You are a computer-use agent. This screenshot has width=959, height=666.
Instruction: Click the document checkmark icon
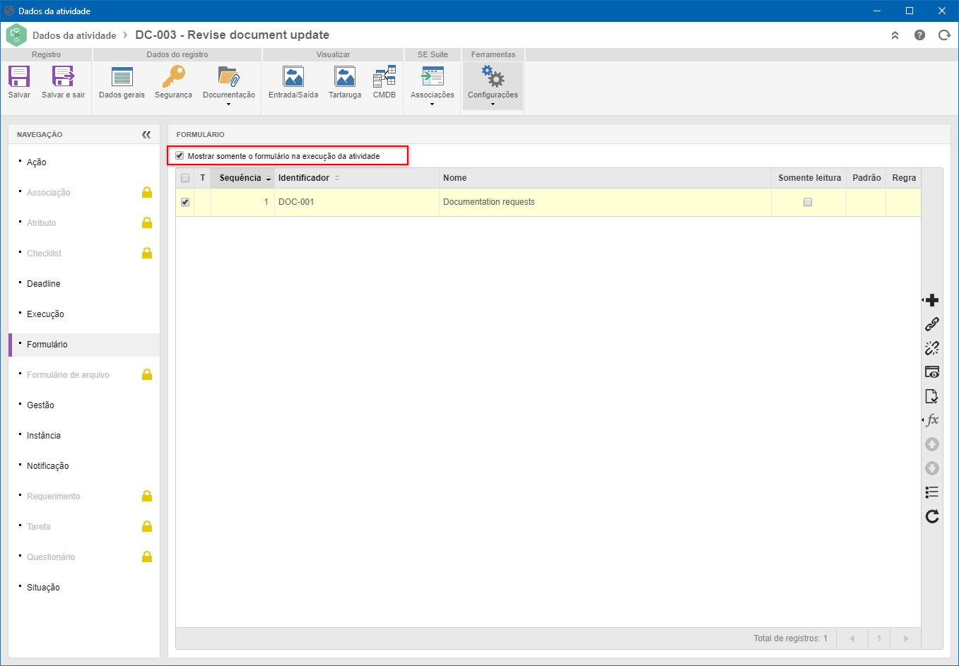(932, 396)
